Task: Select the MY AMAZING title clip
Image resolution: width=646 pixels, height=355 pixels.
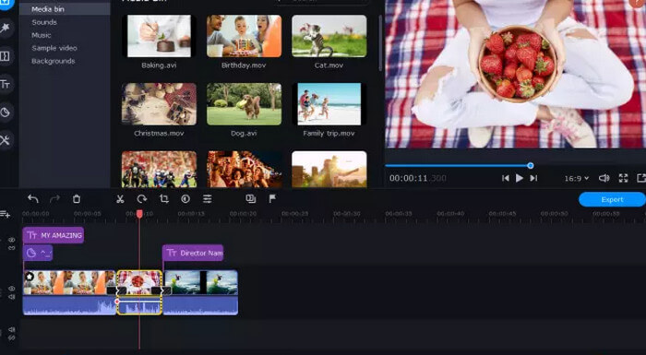Action: 54,235
